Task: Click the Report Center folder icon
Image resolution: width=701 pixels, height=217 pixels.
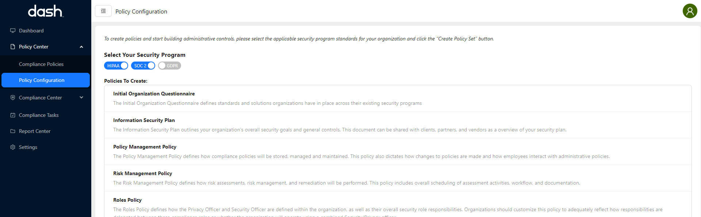Action: point(13,131)
